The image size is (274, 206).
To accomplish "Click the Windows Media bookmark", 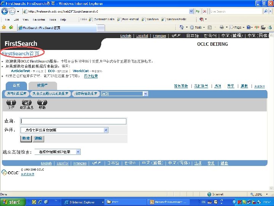I will tap(174, 19).
